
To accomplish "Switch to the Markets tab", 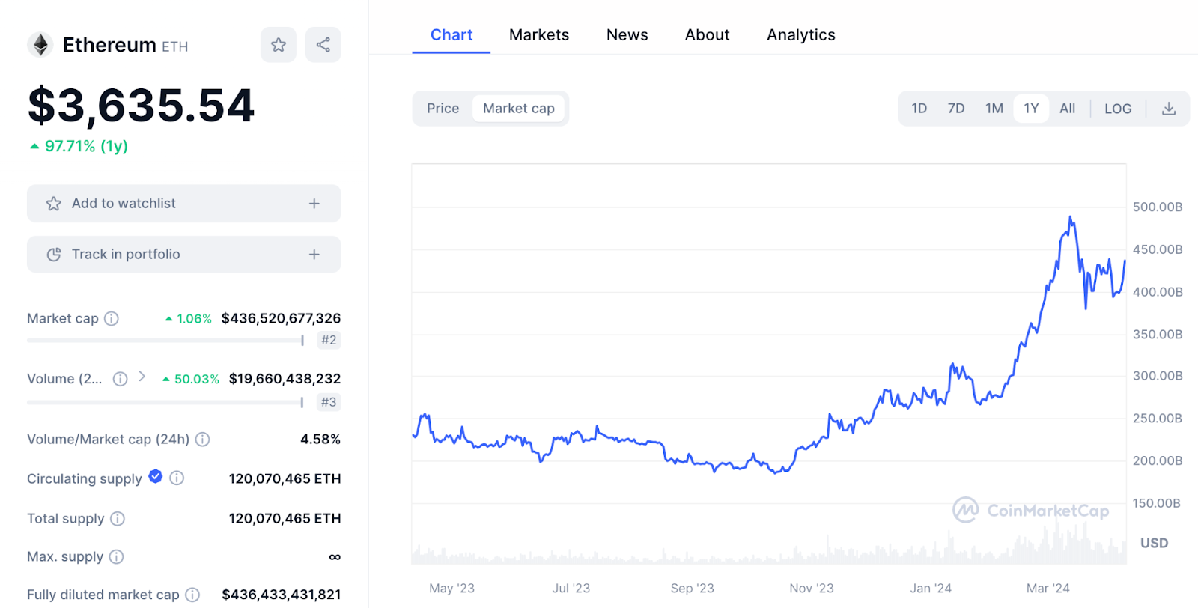I will [539, 35].
